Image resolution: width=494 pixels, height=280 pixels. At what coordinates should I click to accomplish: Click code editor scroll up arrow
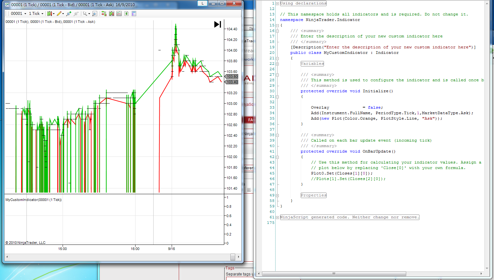pos(487,3)
